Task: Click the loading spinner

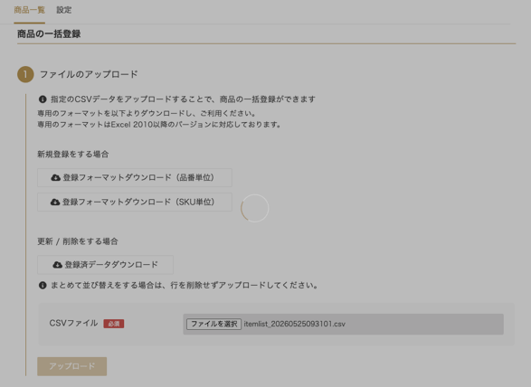Action: (255, 208)
